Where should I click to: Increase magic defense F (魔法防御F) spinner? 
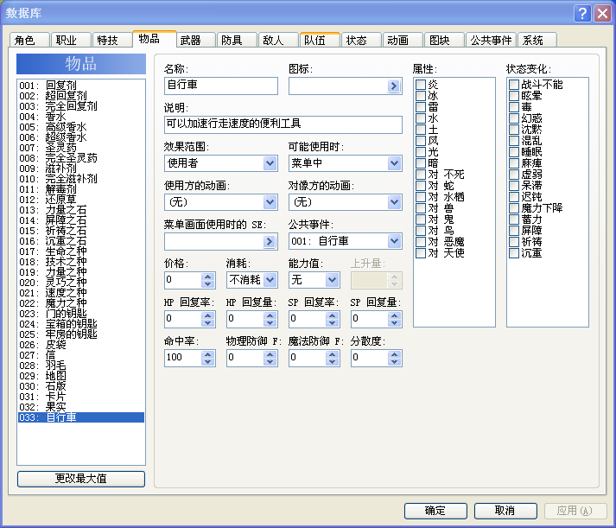coord(332,354)
